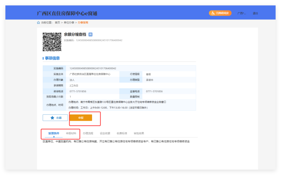
Task: Switch to the 申报材料 tab
Action: pos(71,133)
